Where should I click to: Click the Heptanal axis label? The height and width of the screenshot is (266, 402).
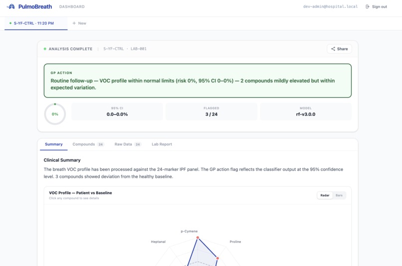[158, 242]
